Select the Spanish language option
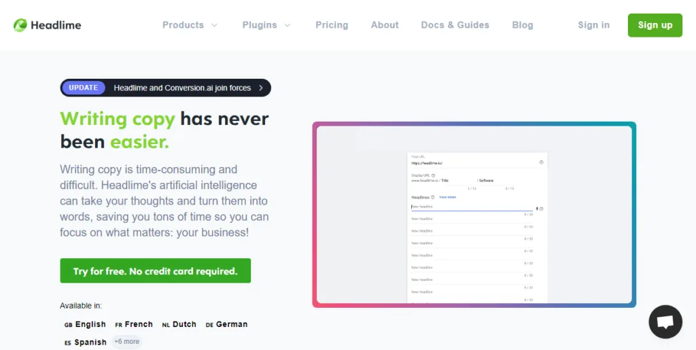 click(x=85, y=342)
